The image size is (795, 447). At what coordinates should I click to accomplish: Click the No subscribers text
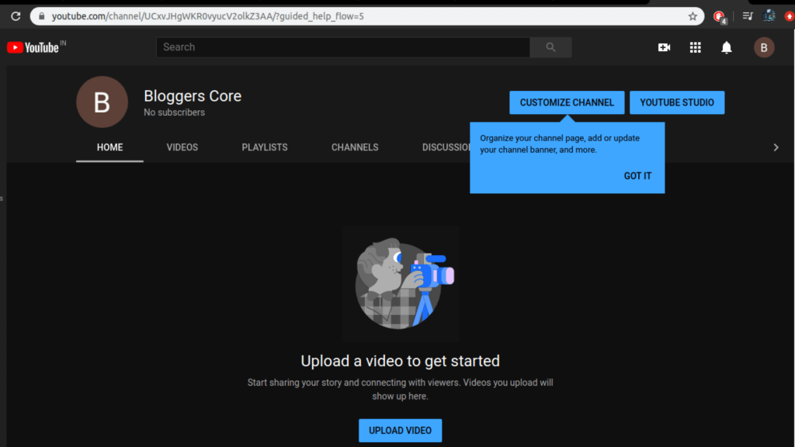tap(174, 113)
